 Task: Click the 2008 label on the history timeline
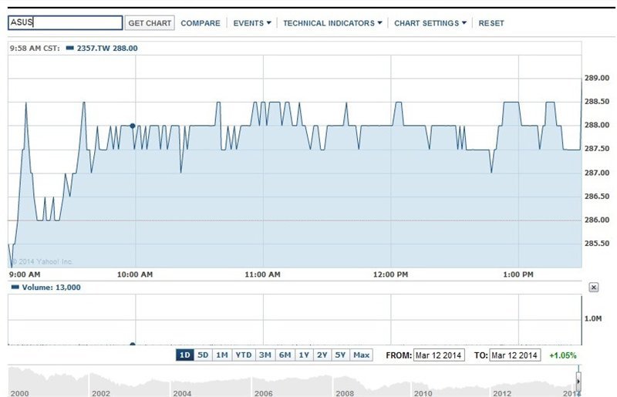coord(345,393)
